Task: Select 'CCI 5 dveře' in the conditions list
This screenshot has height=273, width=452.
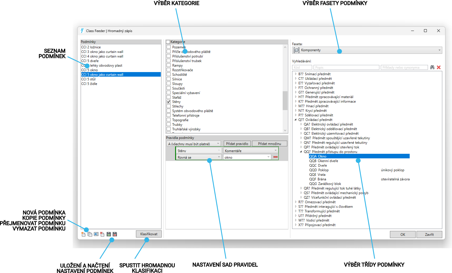Action: pos(90,61)
